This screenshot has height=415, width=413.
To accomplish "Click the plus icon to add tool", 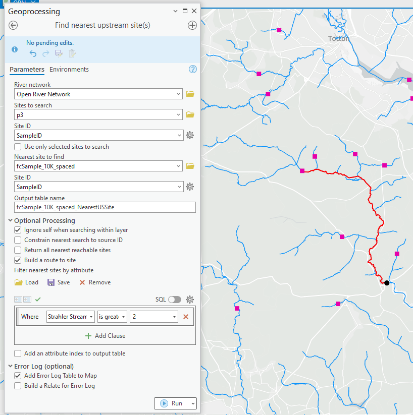I will (x=192, y=25).
